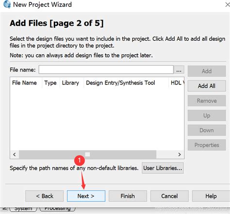Click the Type column header
Viewport: 230px width, 214px height.
click(50, 83)
